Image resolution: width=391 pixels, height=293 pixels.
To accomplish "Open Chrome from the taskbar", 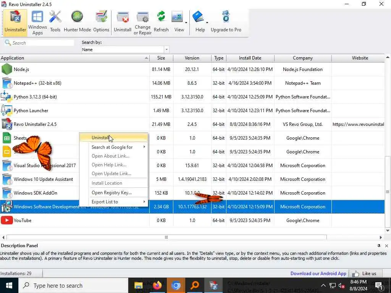I will 176,285.
